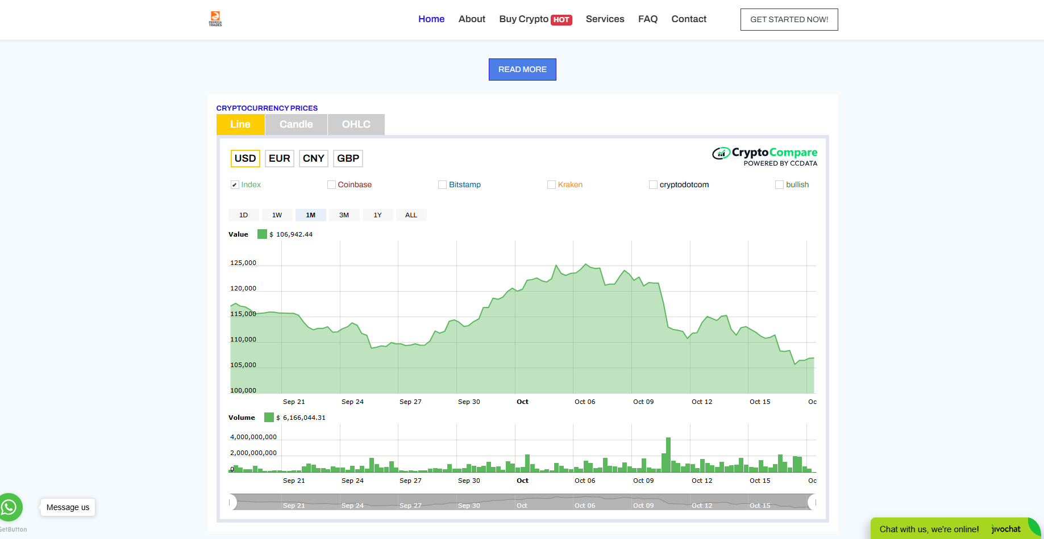
Task: Enable the Coinbase checkbox
Action: pos(331,185)
